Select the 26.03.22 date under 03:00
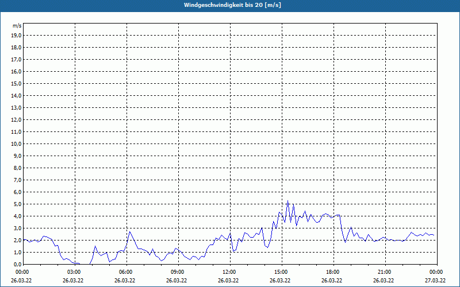Image resolution: width=460 pixels, height=287 pixels. pyautogui.click(x=73, y=280)
